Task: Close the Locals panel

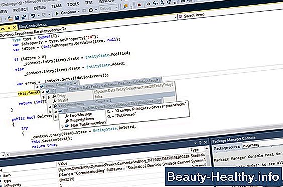Action: point(205,142)
